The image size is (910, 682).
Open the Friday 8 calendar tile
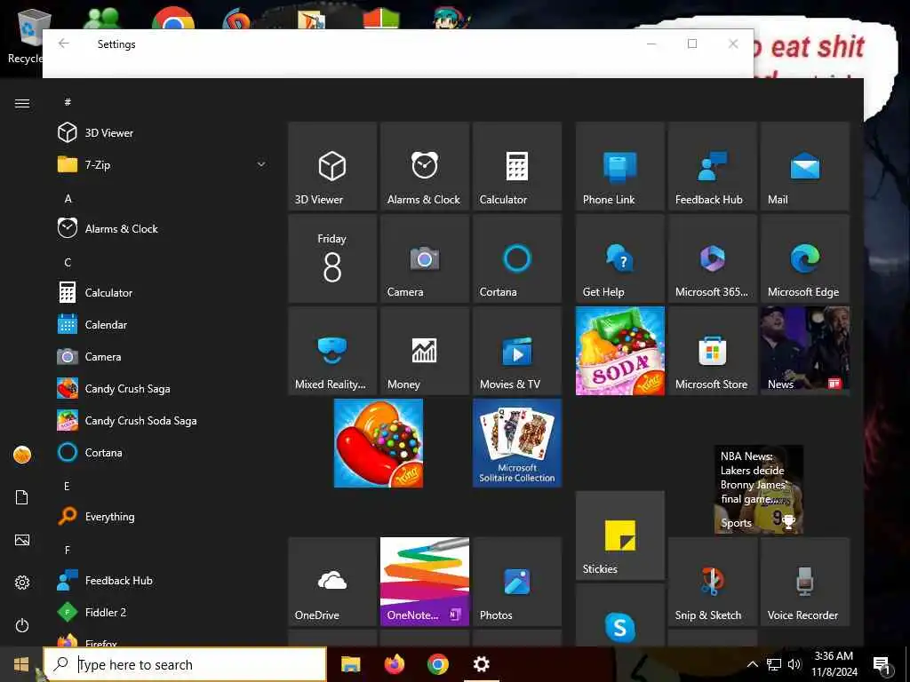(332, 258)
